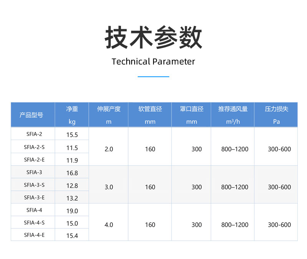
Task: Select the 净重 kg column header
Action: click(x=72, y=115)
